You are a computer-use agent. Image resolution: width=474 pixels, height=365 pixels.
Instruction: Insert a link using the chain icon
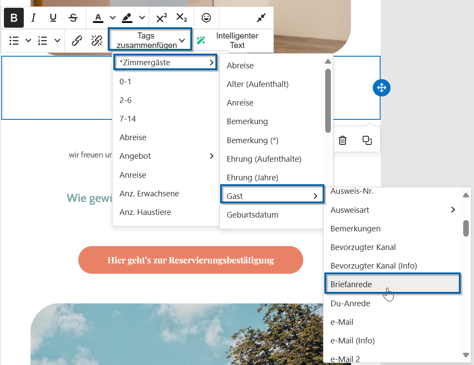[x=77, y=41]
